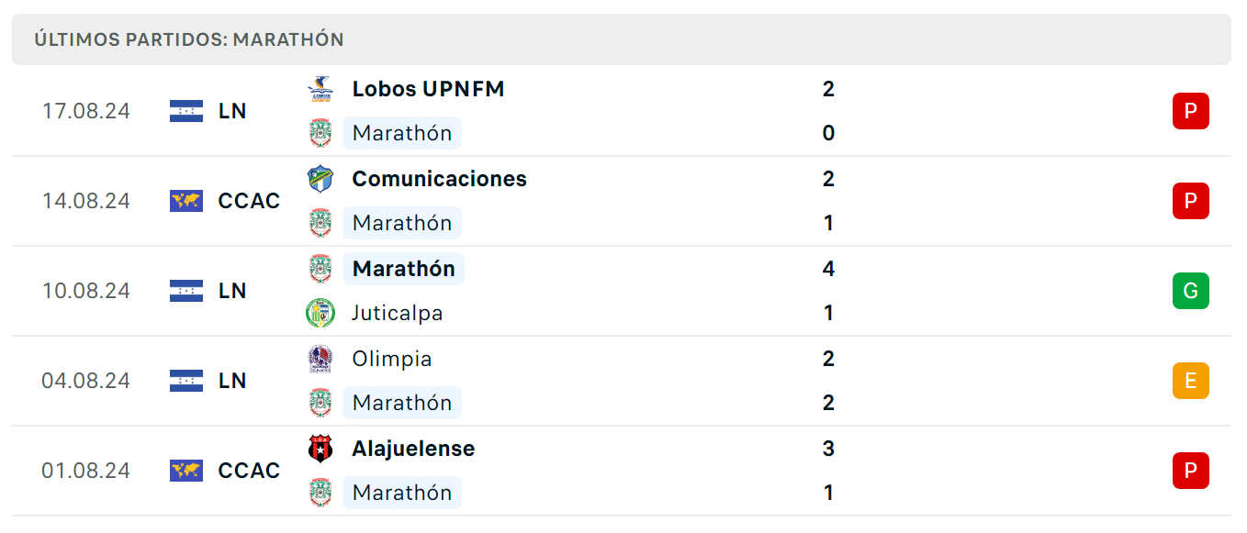
Task: Open the Alajuelense team link
Action: click(413, 449)
